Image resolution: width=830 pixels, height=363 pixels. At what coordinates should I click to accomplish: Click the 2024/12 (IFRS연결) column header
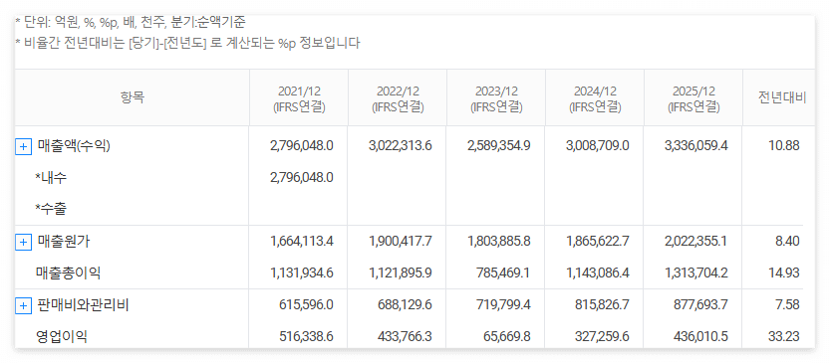coord(595,98)
